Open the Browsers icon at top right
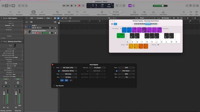The image size is (200, 112). [197, 6]
